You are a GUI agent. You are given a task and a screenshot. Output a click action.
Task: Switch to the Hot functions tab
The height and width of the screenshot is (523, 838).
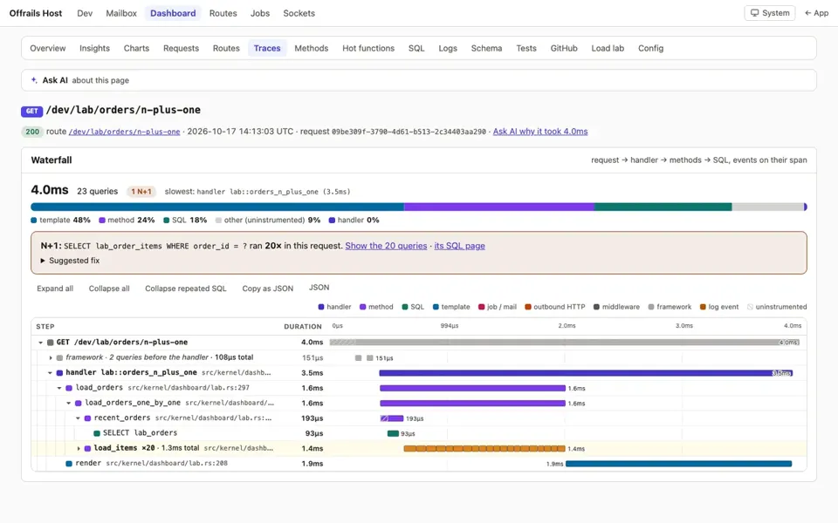(x=368, y=48)
